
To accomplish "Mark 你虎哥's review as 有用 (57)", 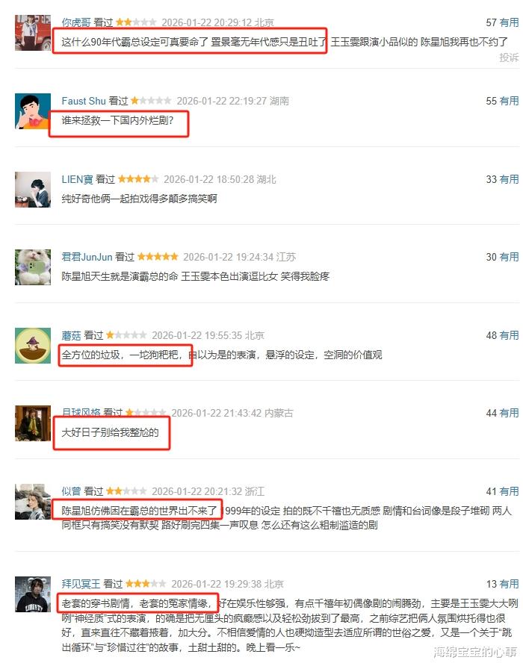I will pos(509,22).
